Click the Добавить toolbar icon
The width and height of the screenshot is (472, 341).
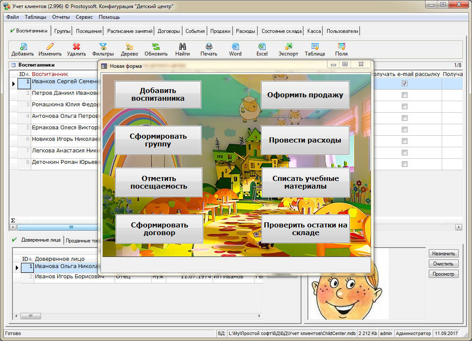[23, 47]
